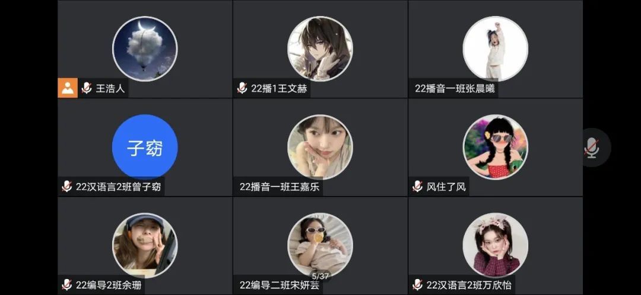The height and width of the screenshot is (295, 641).
Task: Select avatar of 22编导2班余珊
Action: 145,245
